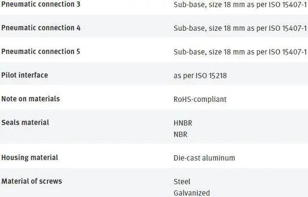Image resolution: width=308 pixels, height=197 pixels.
Task: Select the 'Seals material' label
Action: tap(25, 122)
